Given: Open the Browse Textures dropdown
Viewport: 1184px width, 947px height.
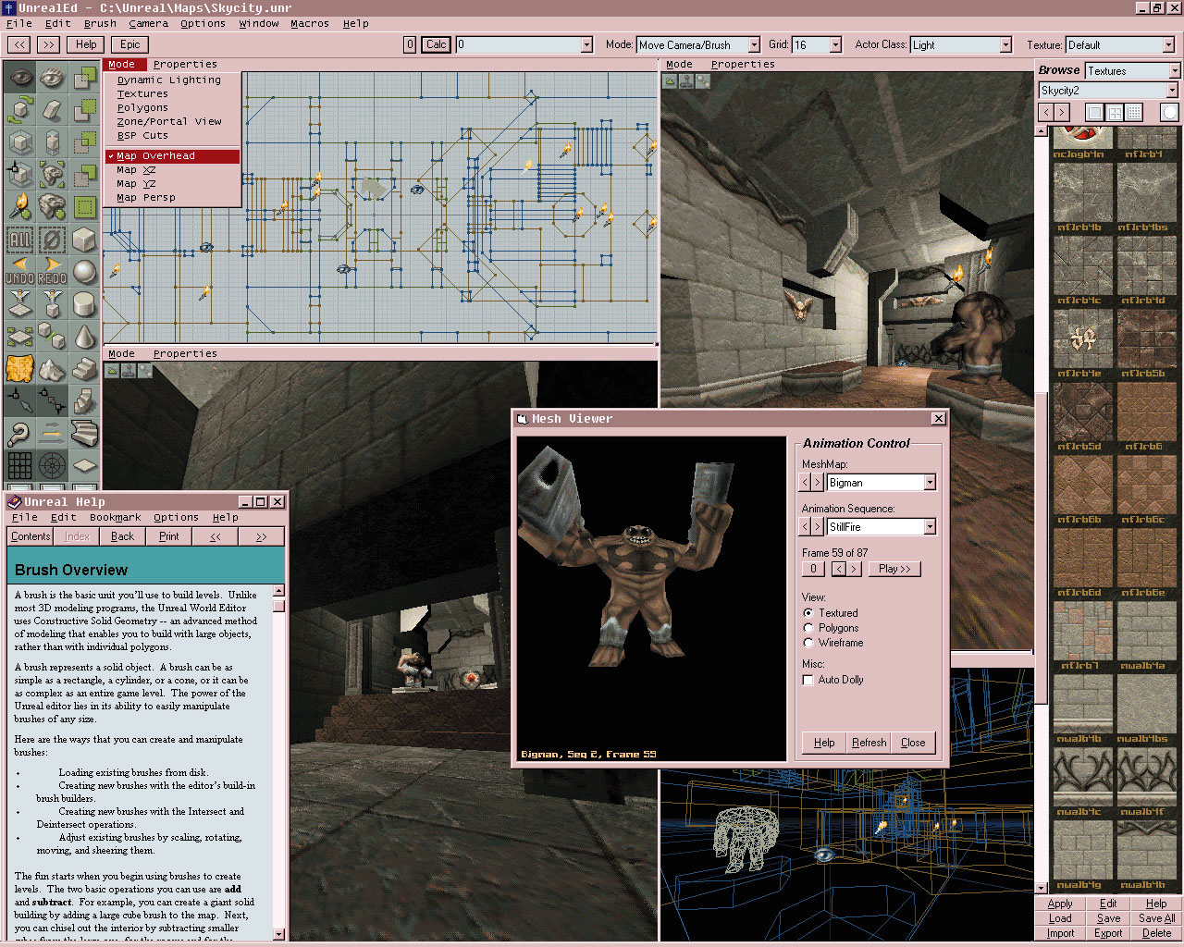Looking at the screenshot, I should coord(1175,71).
